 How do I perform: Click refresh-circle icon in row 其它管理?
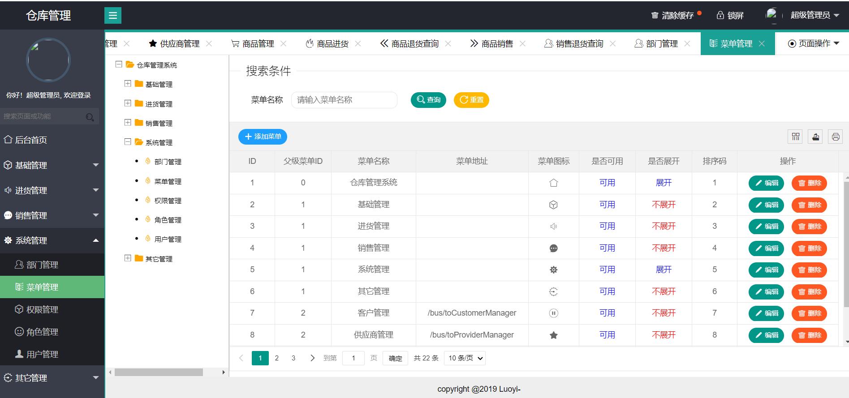[553, 292]
